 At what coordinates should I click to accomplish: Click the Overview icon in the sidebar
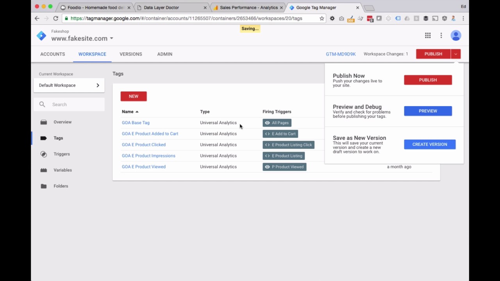44,122
